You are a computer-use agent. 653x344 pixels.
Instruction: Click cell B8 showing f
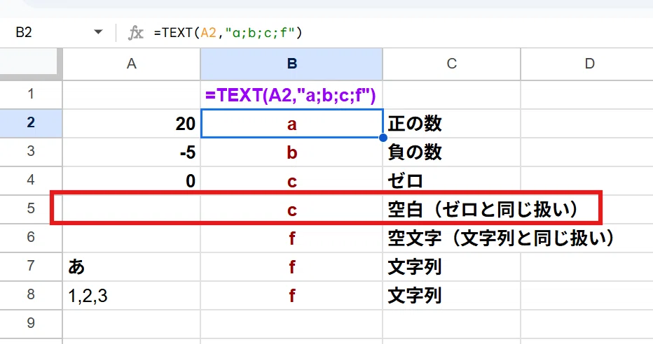coord(291,295)
